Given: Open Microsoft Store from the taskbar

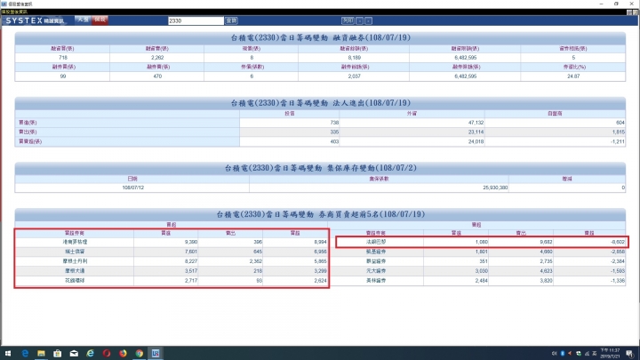Looking at the screenshot, I should [x=58, y=353].
